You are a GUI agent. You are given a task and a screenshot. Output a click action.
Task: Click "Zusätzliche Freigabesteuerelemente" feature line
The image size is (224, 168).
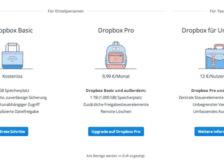[116, 105]
